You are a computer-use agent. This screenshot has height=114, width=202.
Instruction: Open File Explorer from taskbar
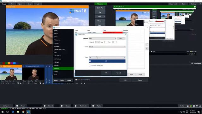click(x=18, y=112)
